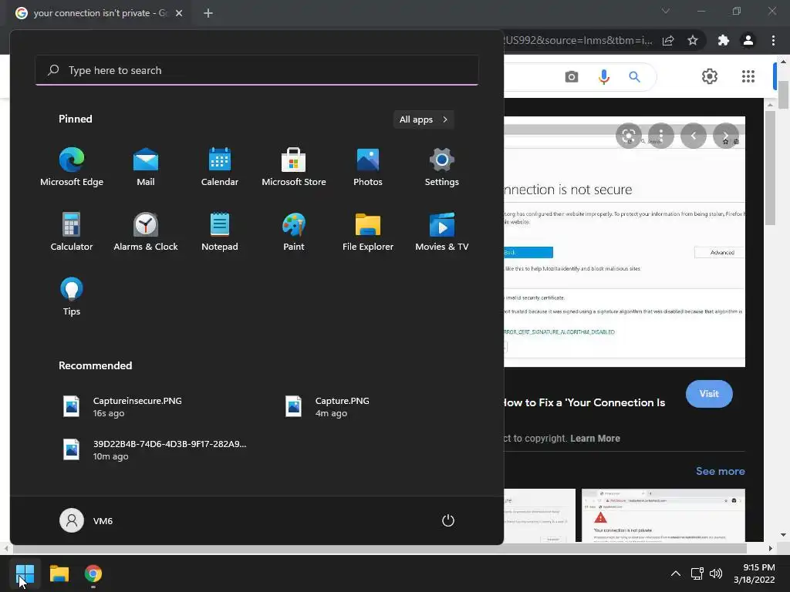790x592 pixels.
Task: Select the 'your connection isn't private' Chrome tab
Action: coord(100,13)
